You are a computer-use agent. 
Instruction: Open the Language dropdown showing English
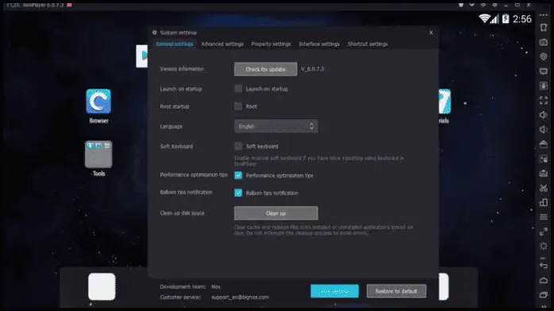pyautogui.click(x=276, y=126)
